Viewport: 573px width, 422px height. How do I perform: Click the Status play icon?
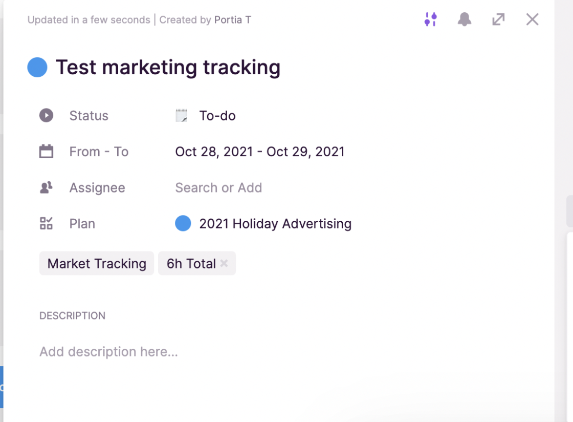click(47, 115)
